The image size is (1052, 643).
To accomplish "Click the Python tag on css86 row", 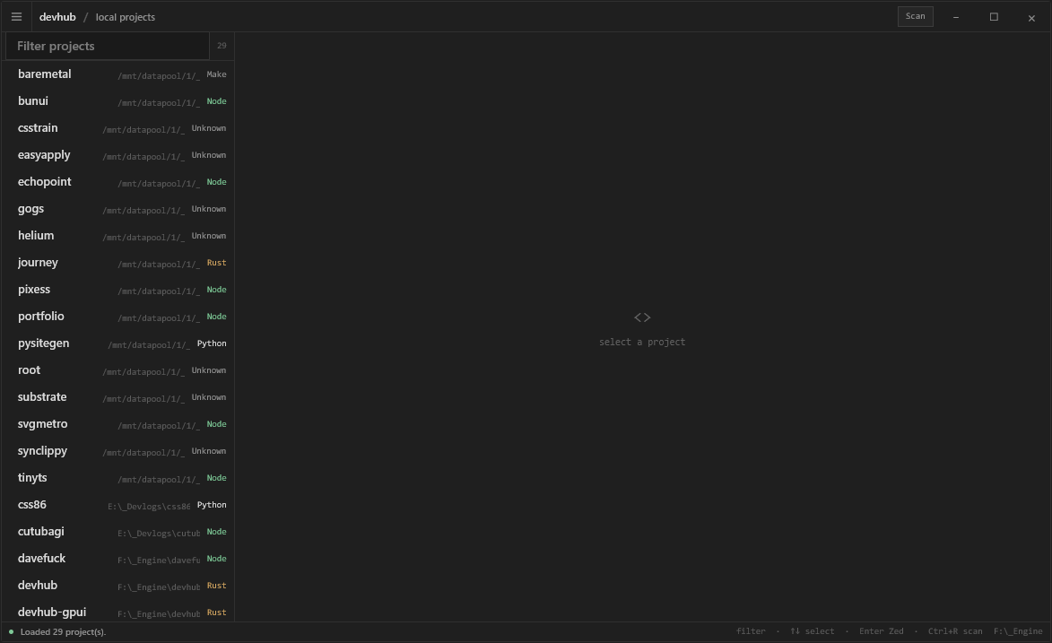I will (x=212, y=505).
